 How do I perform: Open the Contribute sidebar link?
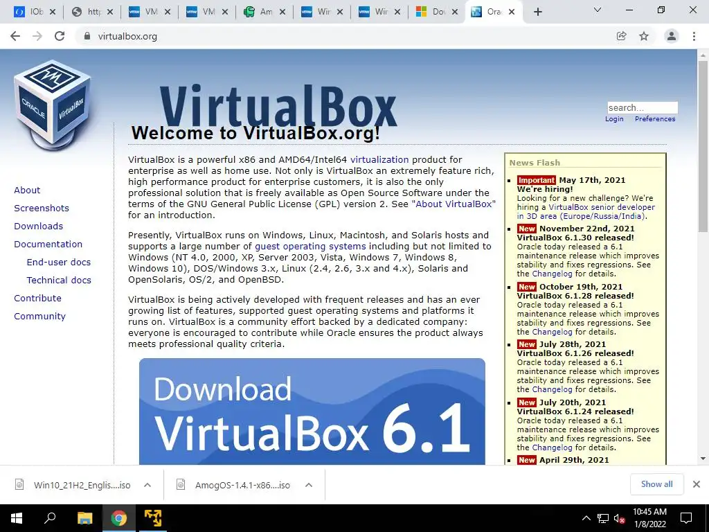coord(37,299)
